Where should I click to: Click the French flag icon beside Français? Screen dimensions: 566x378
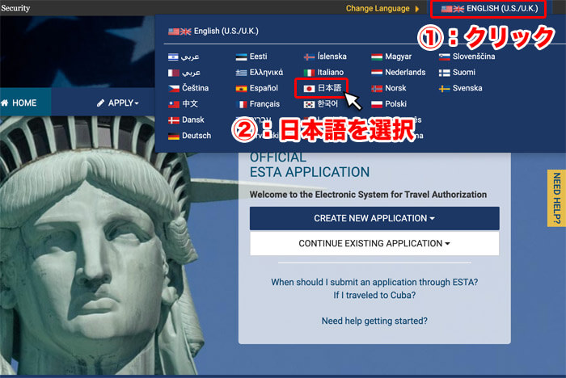coord(241,104)
